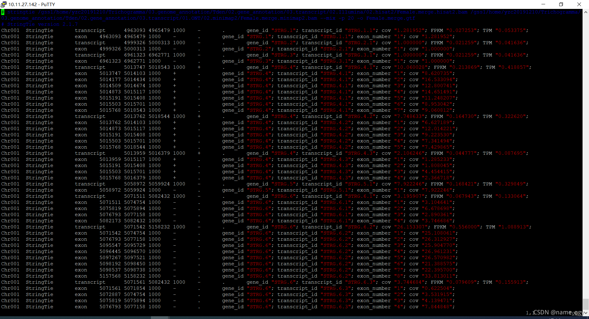Click transcript start 6961323
This screenshot has width=589, height=319.
(135, 55)
